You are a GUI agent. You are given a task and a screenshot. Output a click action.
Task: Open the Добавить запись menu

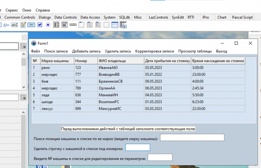pos(86,51)
